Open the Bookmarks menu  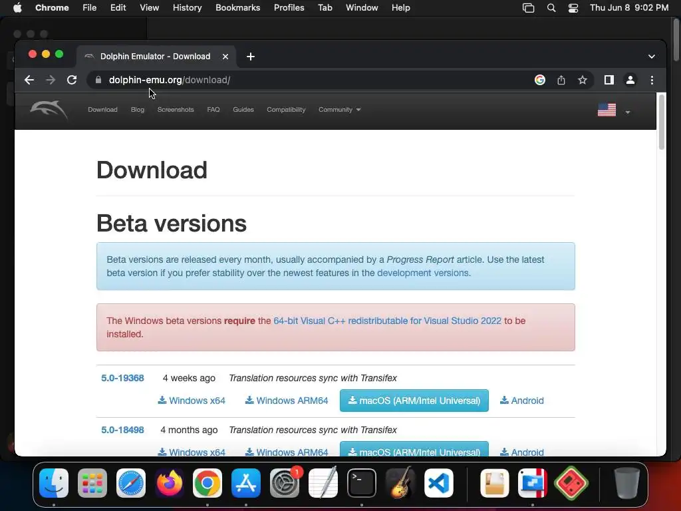tap(238, 8)
